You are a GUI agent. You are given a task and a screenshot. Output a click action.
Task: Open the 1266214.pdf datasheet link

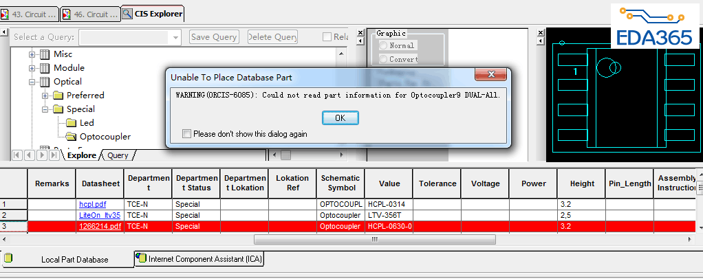100,227
